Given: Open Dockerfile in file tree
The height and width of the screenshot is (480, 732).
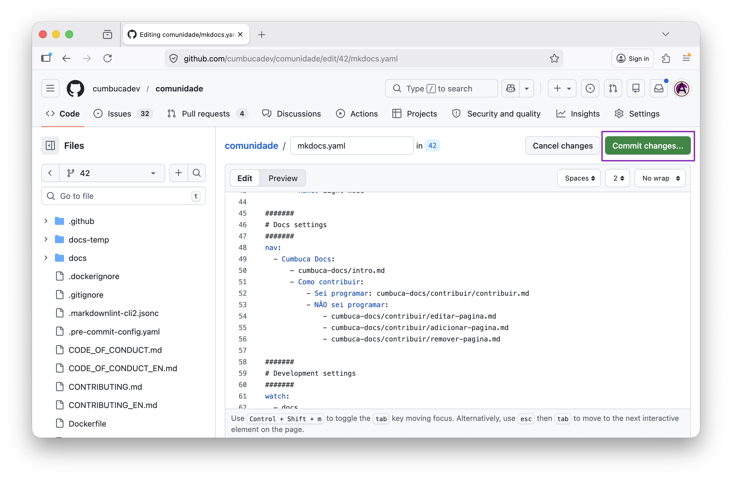Looking at the screenshot, I should (x=87, y=423).
